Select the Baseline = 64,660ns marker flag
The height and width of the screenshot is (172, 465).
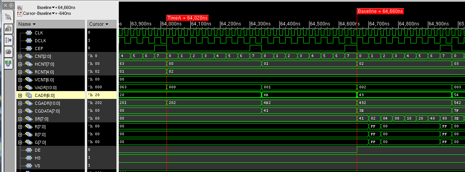[380, 11]
